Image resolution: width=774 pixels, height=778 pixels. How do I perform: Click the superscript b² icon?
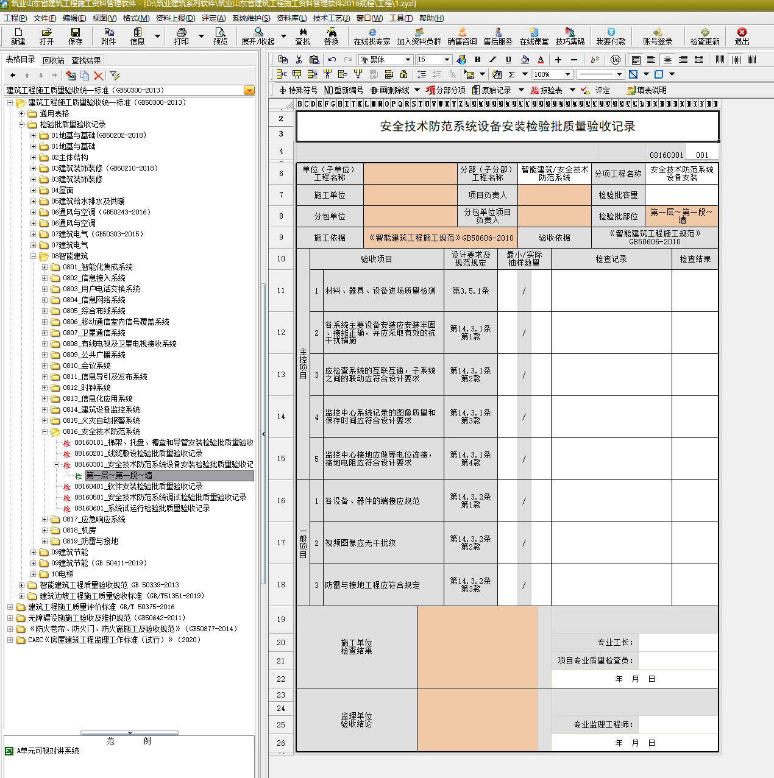[594, 59]
